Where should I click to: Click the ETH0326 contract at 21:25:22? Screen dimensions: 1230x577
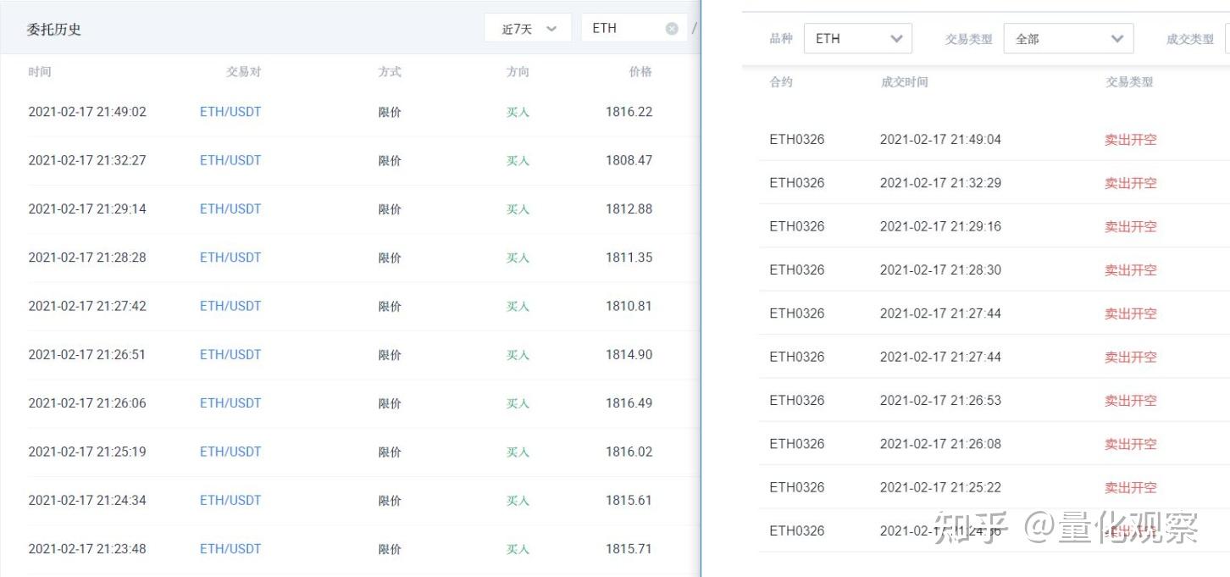tap(796, 487)
